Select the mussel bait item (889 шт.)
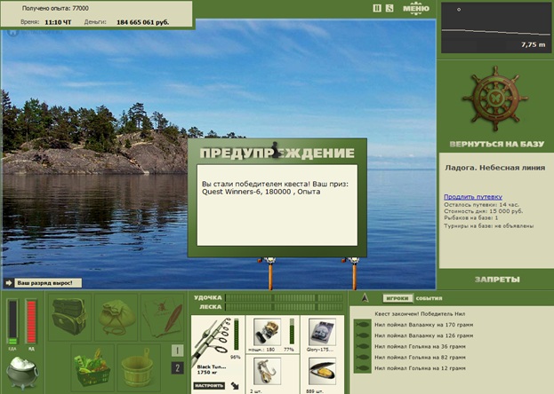 point(322,371)
